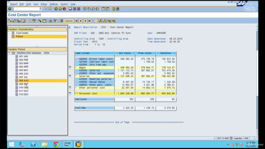The height and width of the screenshot is (149, 265).
Task: Click the vertical scrollbar of report area
Action: click(x=257, y=79)
